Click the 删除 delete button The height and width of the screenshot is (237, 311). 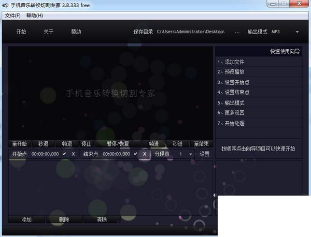point(64,219)
